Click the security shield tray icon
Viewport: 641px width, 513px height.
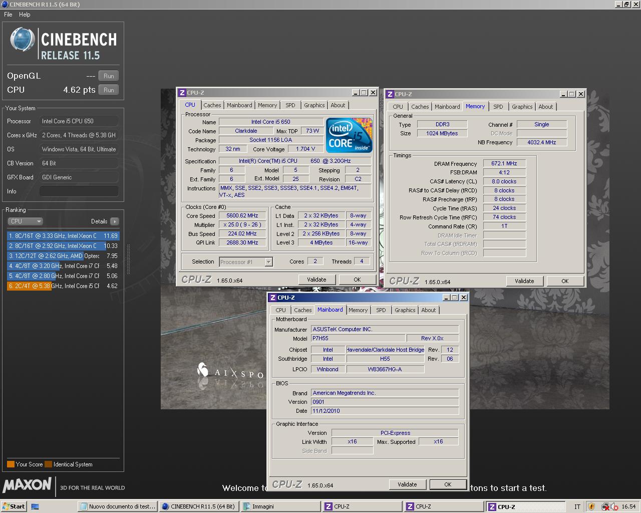[x=591, y=506]
